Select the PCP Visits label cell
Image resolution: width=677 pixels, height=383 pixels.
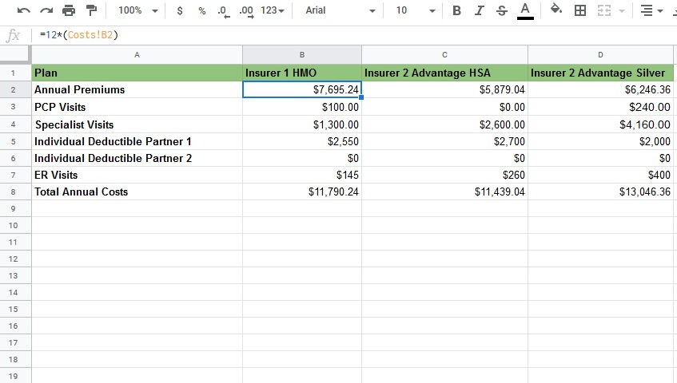tap(137, 107)
